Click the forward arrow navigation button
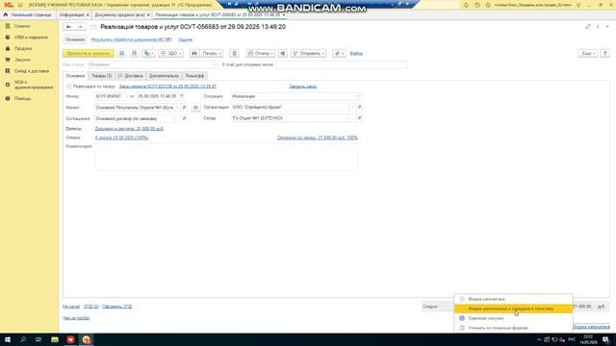Screen dimensions: 616x346 [x=80, y=27]
